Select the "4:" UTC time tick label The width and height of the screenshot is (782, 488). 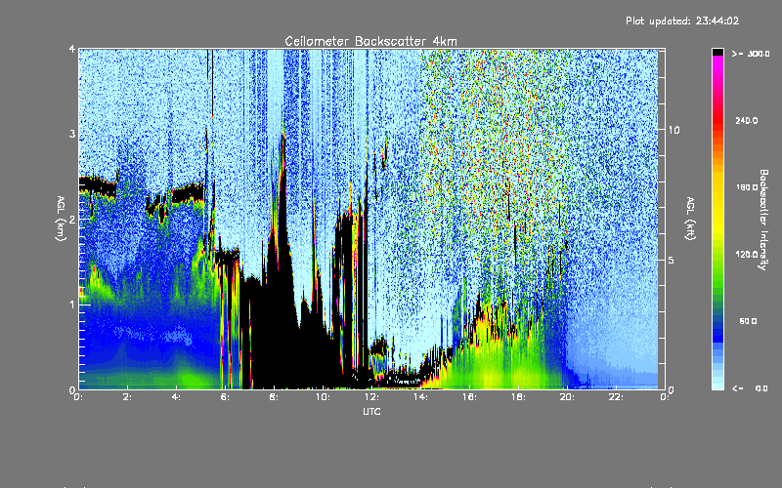point(177,397)
